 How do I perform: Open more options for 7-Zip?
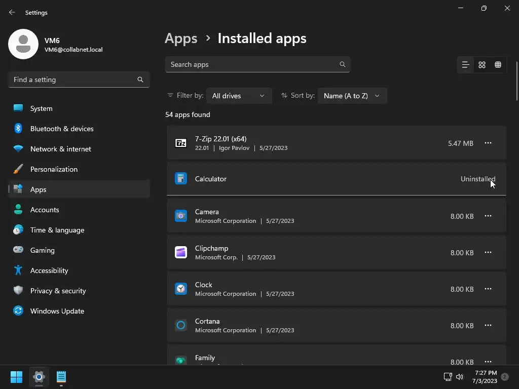click(x=488, y=143)
